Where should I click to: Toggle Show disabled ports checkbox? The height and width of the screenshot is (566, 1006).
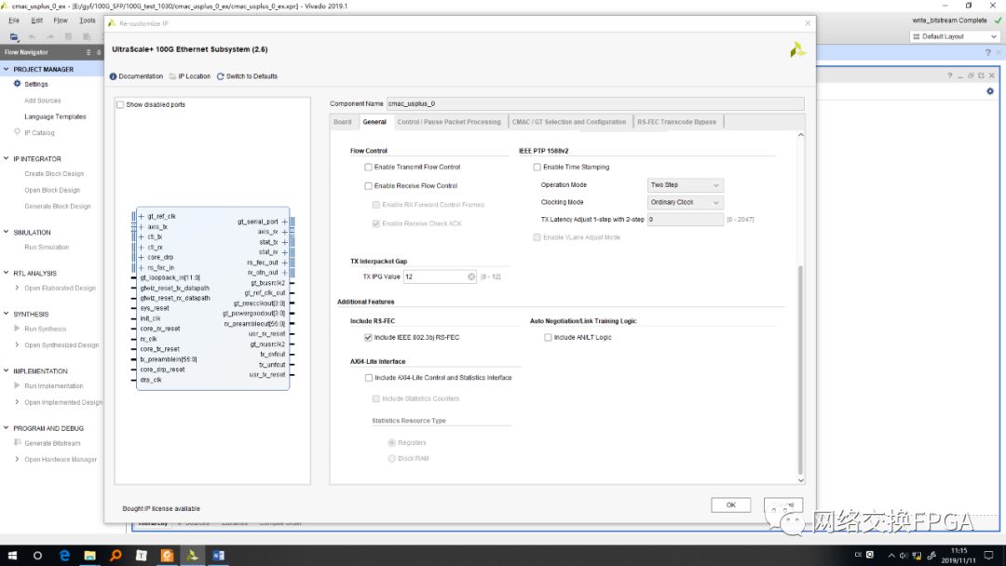pyautogui.click(x=120, y=104)
